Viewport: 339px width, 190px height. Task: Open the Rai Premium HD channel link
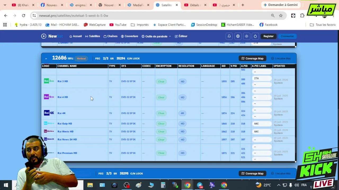pyautogui.click(x=67, y=153)
